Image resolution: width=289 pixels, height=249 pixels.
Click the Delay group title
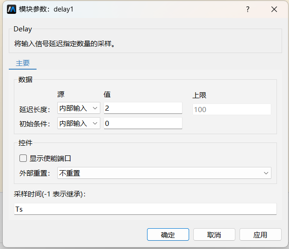click(23, 29)
